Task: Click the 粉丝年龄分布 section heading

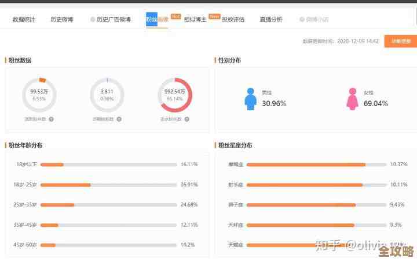Action: click(x=25, y=145)
